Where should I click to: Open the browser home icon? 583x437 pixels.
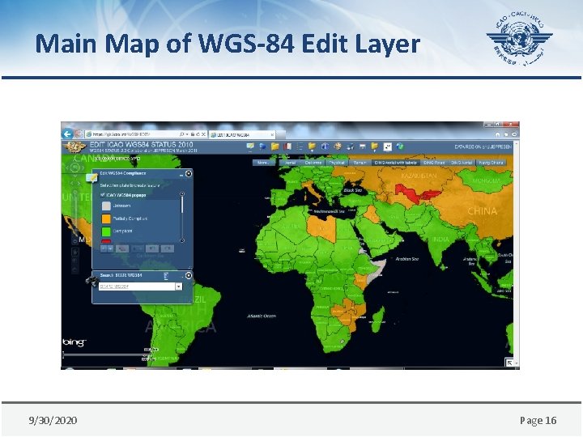point(498,134)
